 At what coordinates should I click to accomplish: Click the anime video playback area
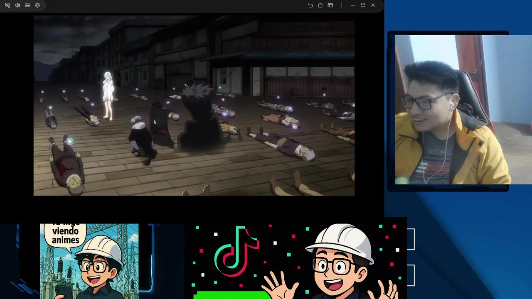tap(194, 105)
